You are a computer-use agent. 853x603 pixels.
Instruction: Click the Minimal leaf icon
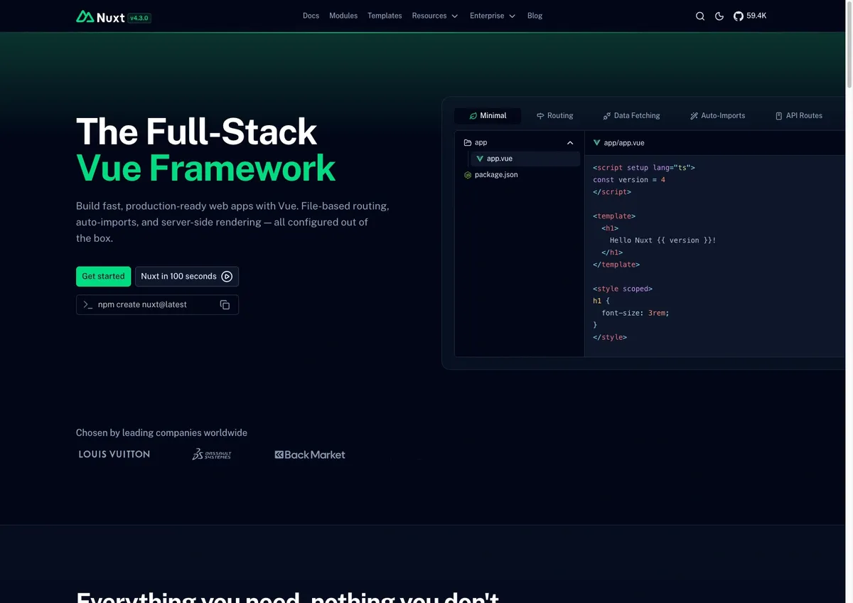[473, 116]
